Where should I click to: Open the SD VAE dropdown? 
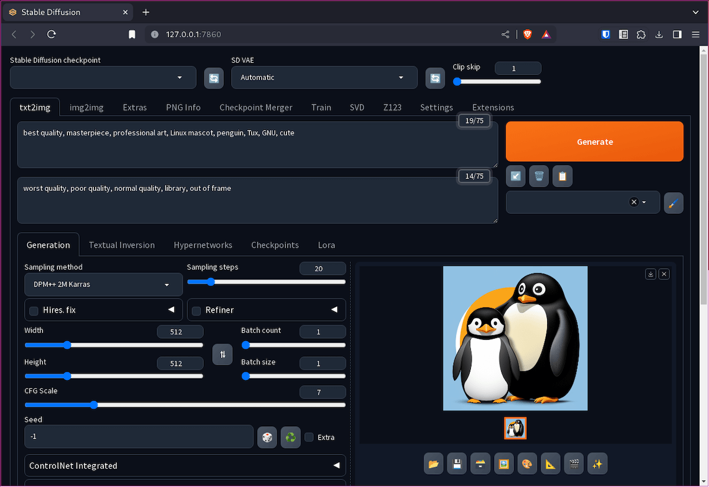[324, 77]
